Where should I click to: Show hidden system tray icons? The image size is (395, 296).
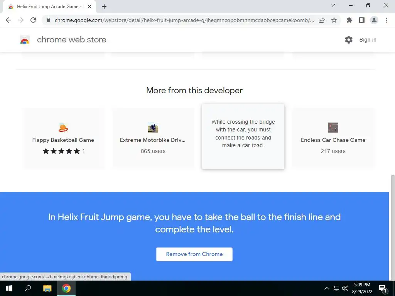coord(326,288)
